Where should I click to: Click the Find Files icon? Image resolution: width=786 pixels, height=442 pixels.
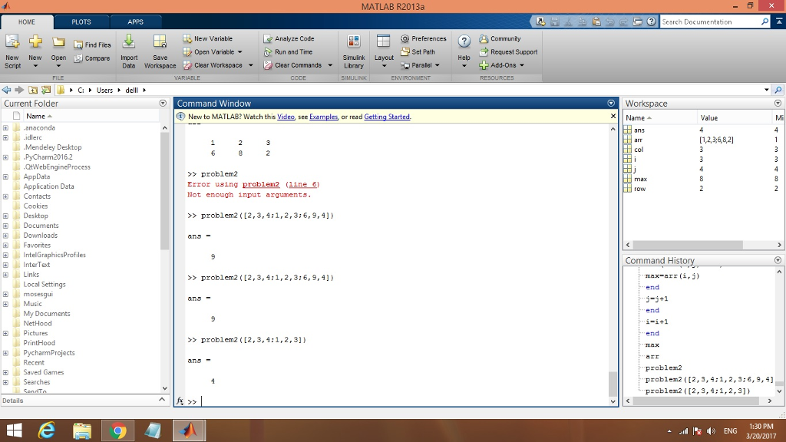coord(92,45)
